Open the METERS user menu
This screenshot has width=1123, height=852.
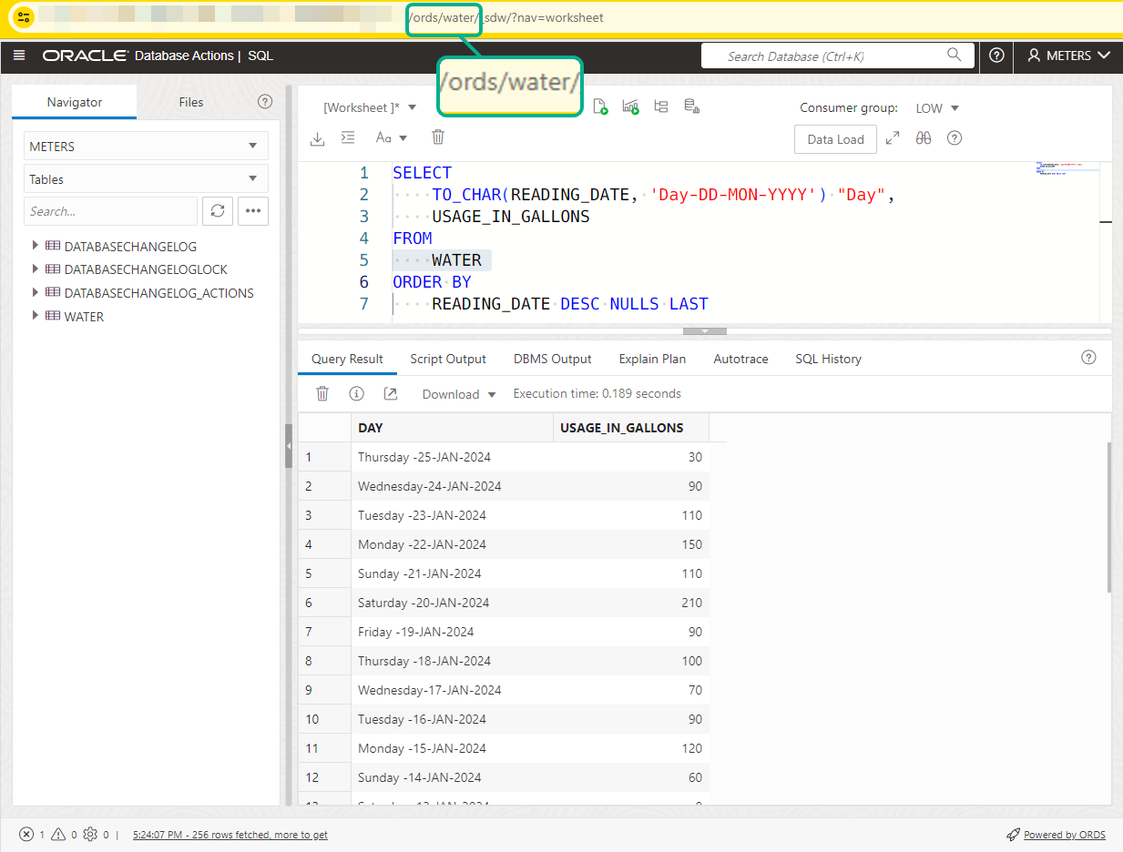click(1068, 56)
